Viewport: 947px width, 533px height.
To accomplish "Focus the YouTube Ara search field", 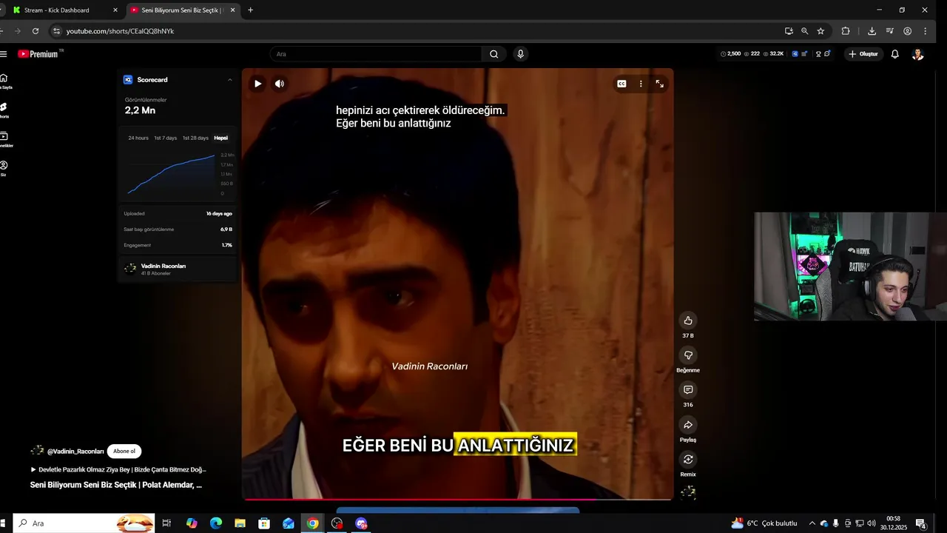I will click(x=376, y=54).
